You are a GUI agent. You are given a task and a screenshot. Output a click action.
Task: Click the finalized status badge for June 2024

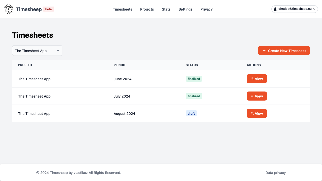coord(194,78)
